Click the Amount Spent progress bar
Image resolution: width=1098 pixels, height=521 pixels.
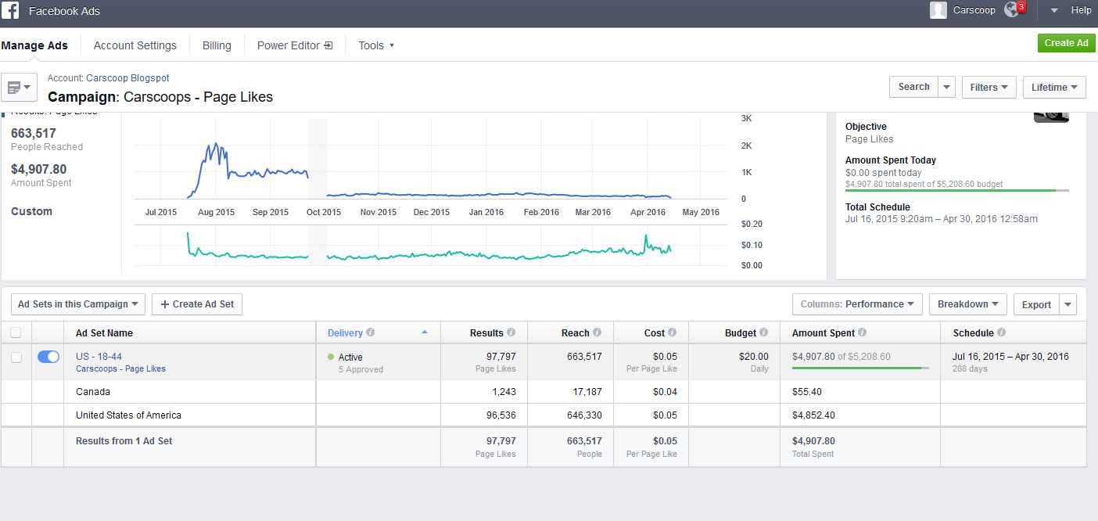point(860,368)
